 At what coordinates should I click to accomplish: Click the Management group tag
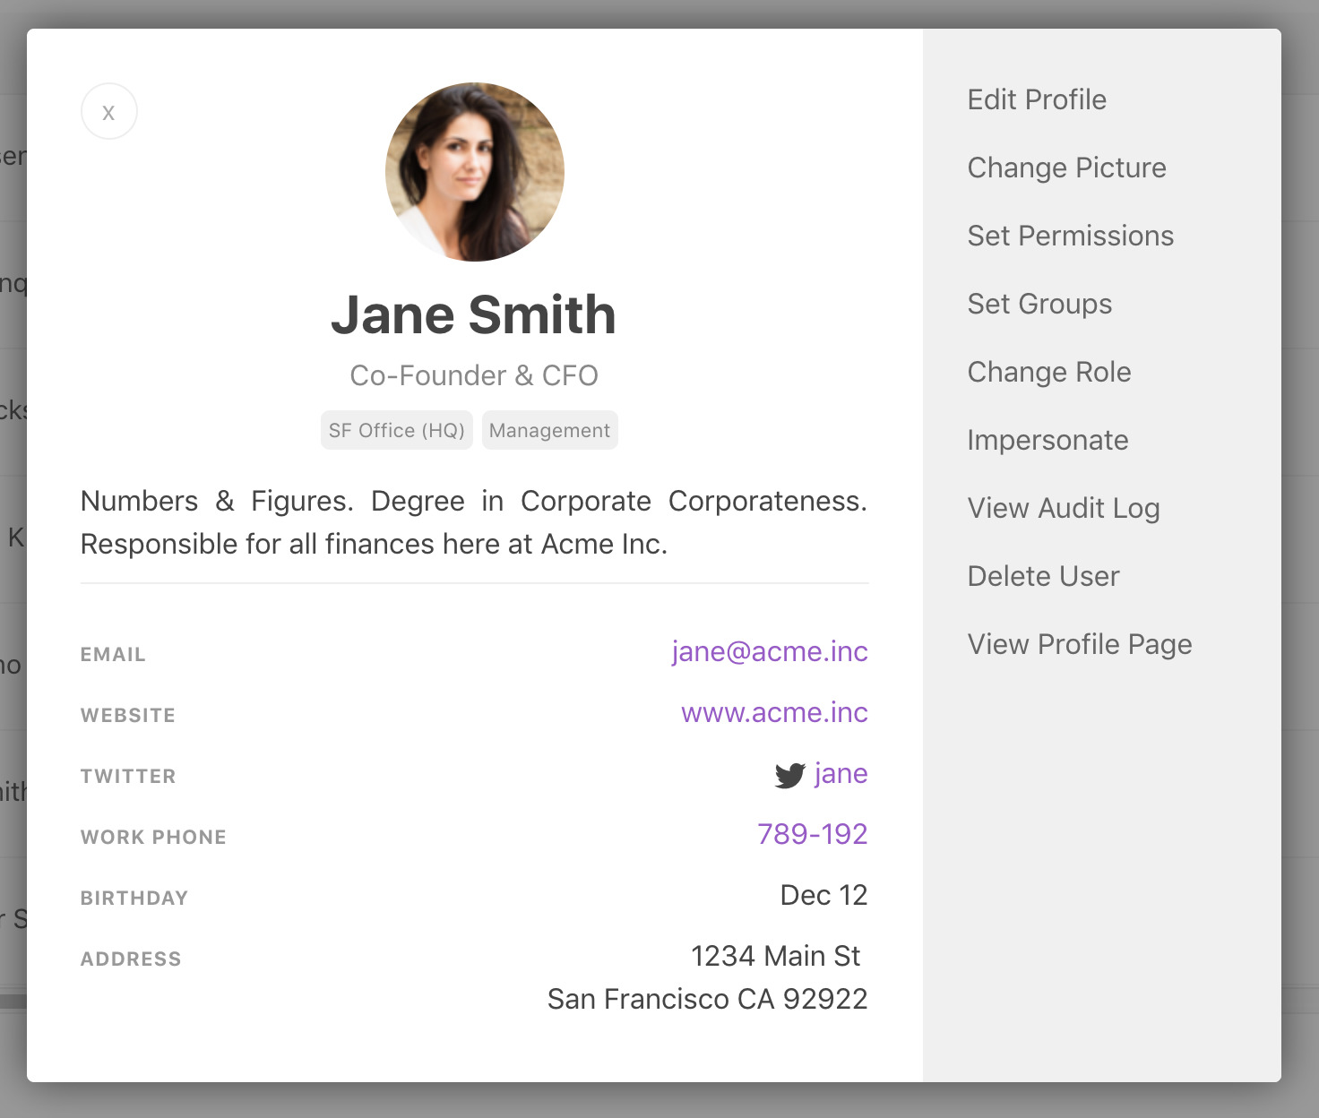click(x=549, y=431)
